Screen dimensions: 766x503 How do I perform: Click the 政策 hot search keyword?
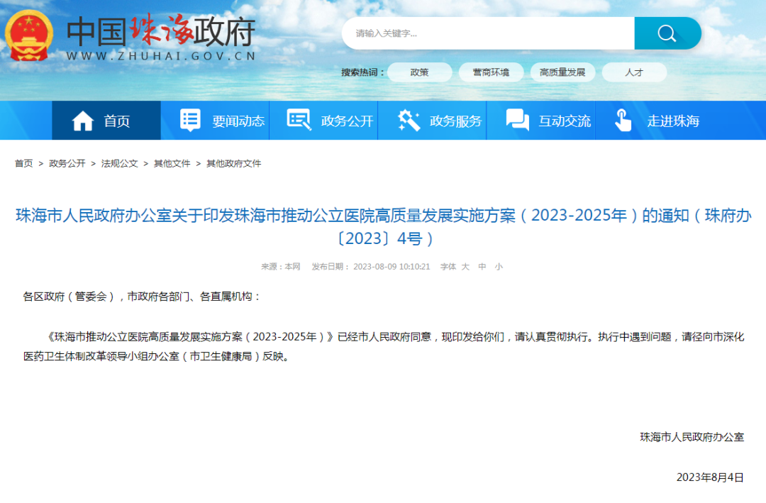[x=419, y=72]
